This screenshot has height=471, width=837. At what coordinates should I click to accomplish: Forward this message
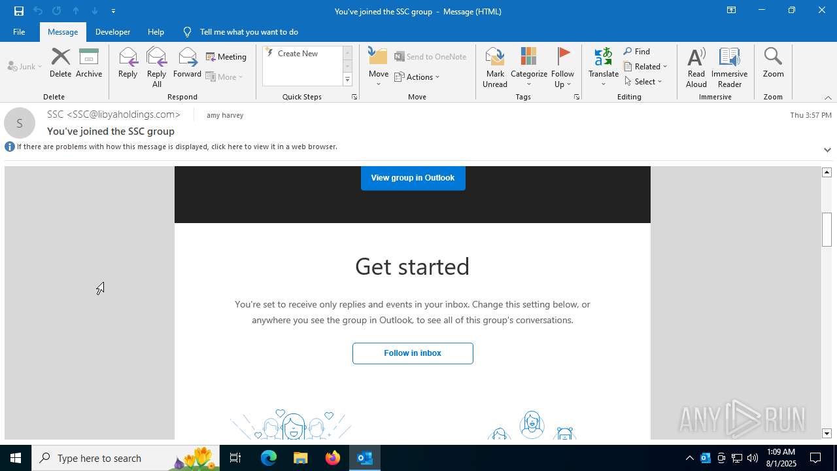coord(187,63)
